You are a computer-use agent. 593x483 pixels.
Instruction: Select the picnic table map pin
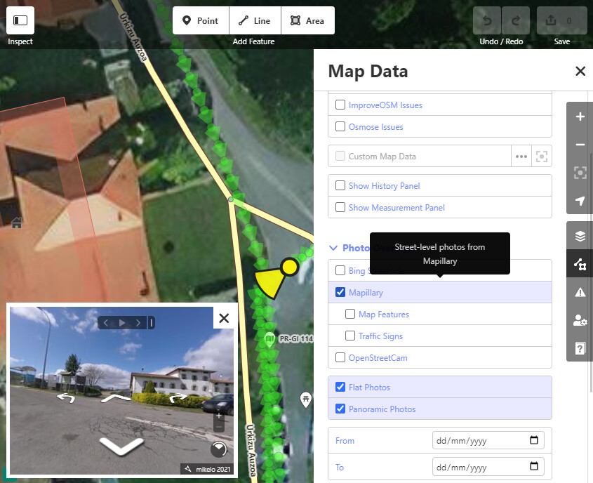coord(305,399)
